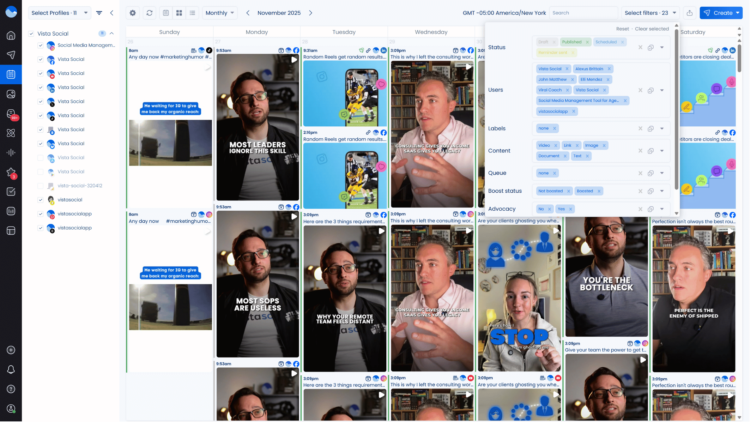Switch to list view icon
The width and height of the screenshot is (750, 422).
pyautogui.click(x=192, y=13)
